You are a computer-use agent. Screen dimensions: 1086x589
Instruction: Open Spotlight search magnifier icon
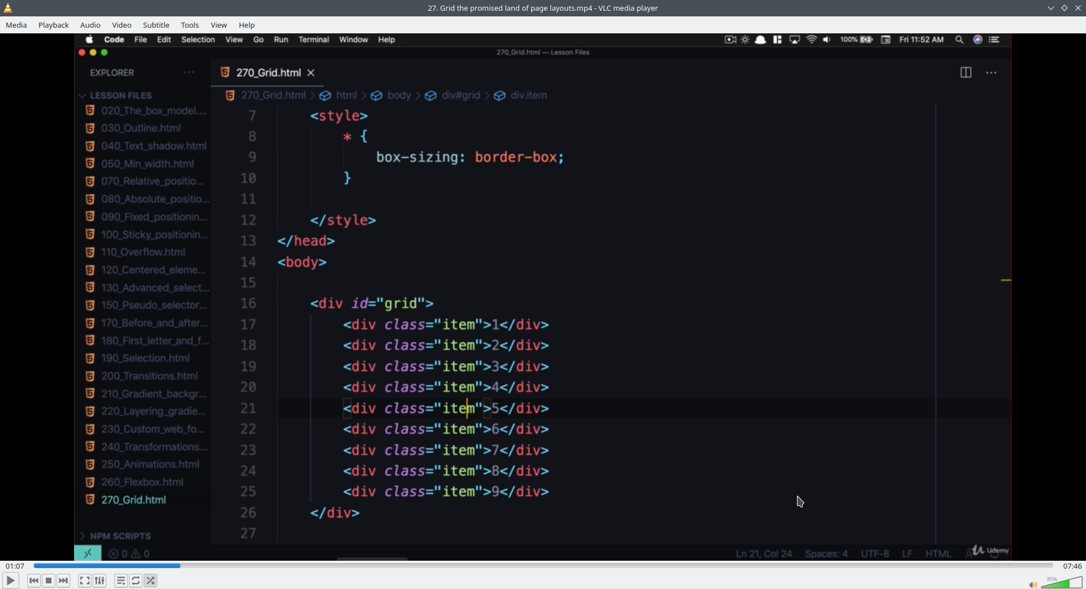(959, 40)
